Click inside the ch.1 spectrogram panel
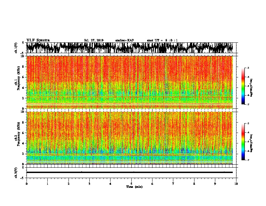 [130, 82]
